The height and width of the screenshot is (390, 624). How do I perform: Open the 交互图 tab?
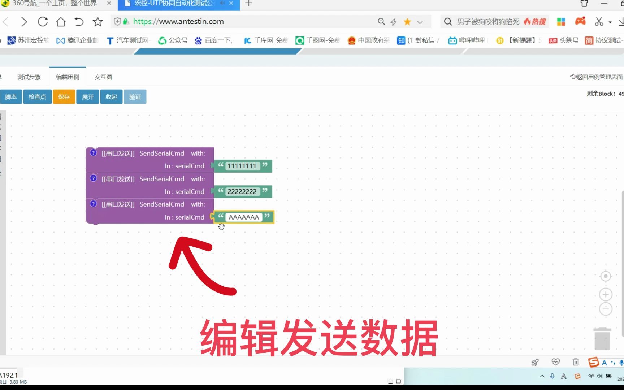click(103, 77)
